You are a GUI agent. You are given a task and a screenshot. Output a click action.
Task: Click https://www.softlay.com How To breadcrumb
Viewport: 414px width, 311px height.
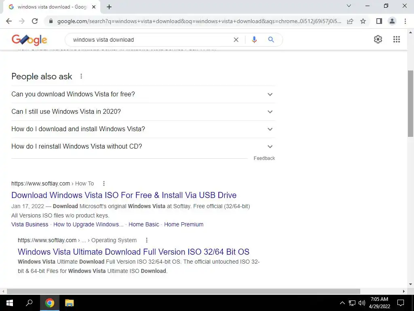(53, 183)
